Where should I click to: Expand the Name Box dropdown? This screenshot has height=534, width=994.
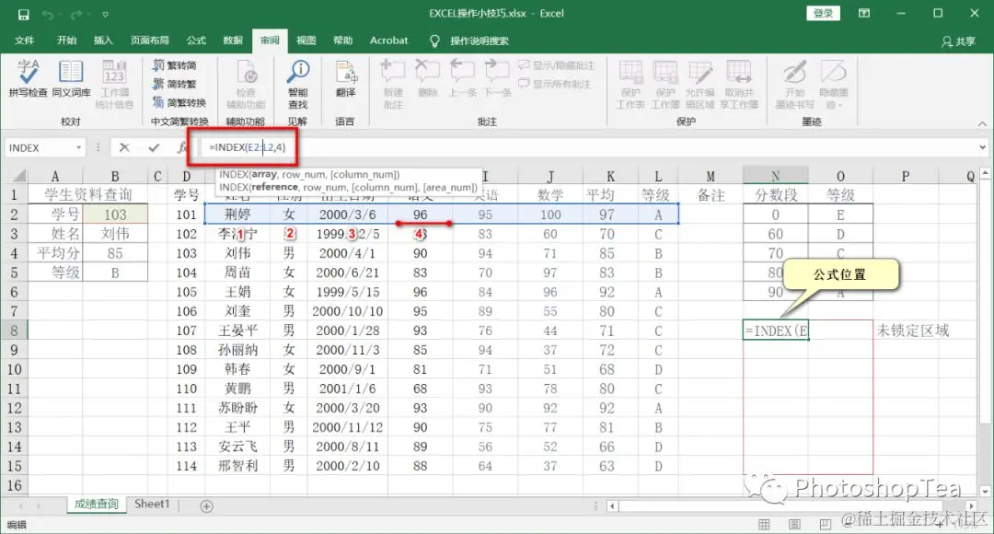[78, 147]
